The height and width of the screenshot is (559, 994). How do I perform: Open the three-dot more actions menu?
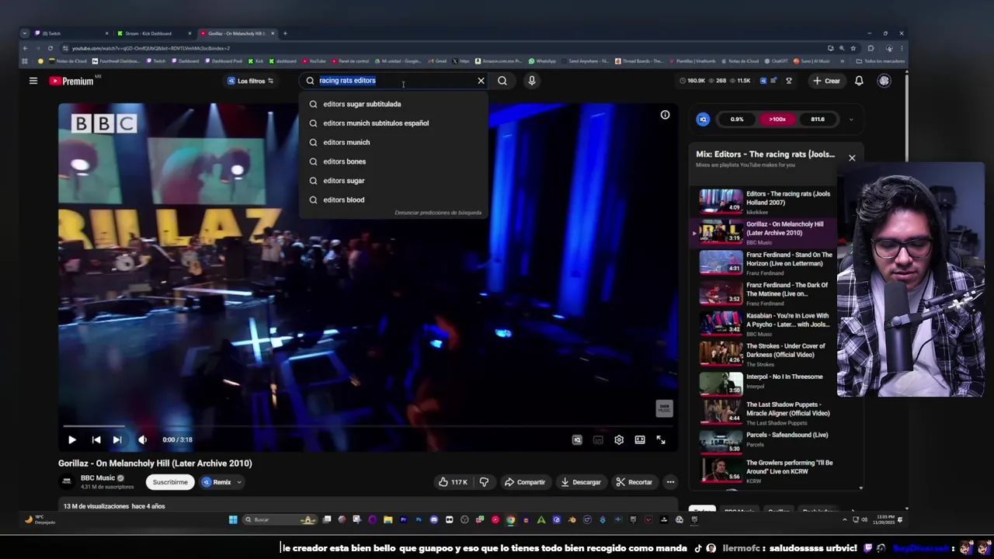(x=670, y=482)
